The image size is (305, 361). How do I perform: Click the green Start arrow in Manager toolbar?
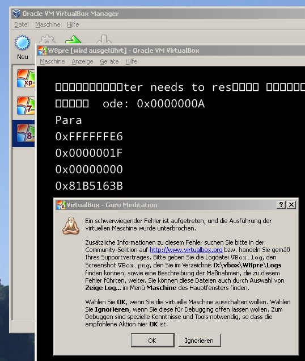(73, 40)
